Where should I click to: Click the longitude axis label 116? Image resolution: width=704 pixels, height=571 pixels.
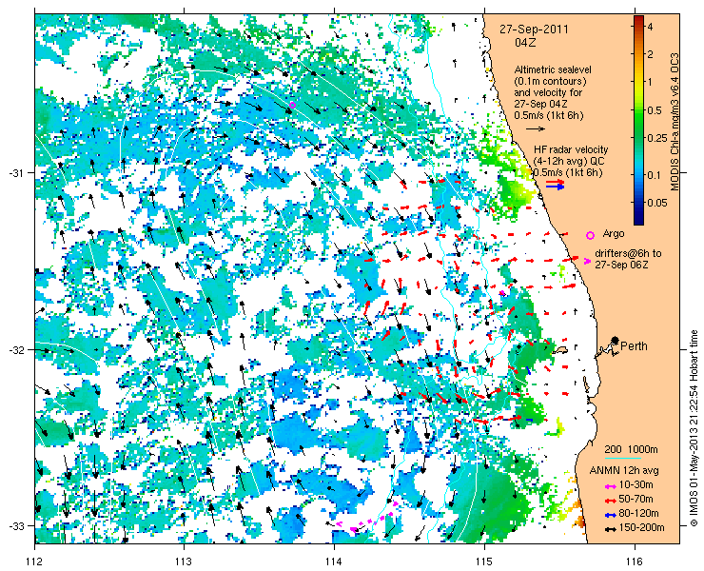pos(635,561)
